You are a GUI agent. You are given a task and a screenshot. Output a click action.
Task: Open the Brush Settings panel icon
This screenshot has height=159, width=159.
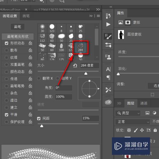point(108,36)
